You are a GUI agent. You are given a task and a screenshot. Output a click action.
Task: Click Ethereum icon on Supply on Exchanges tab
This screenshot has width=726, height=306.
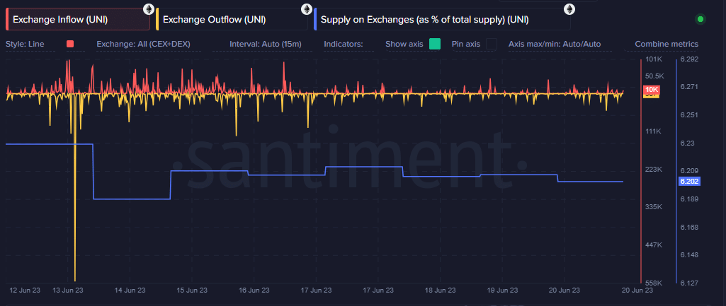(x=569, y=8)
